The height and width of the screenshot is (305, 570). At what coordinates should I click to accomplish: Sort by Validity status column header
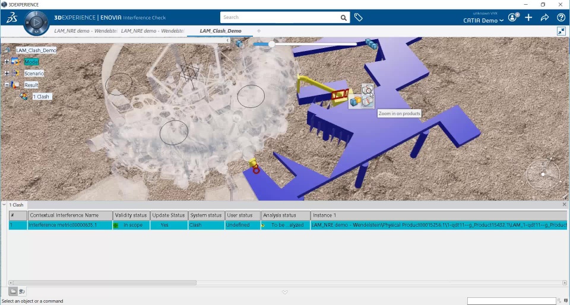tap(131, 215)
